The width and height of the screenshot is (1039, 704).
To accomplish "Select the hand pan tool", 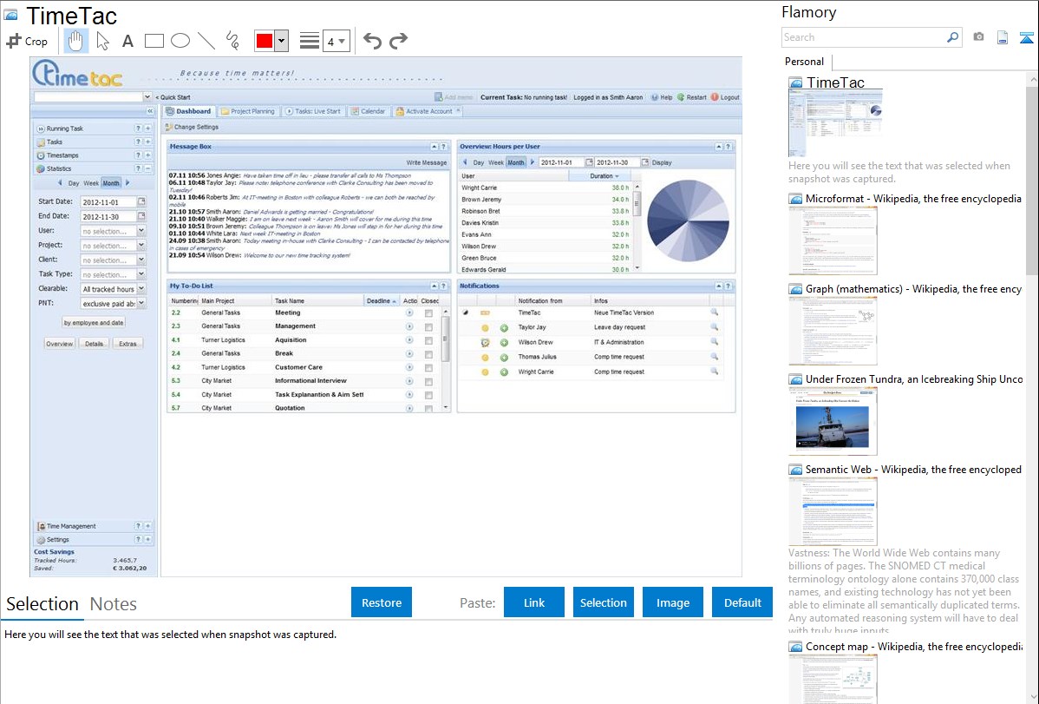I will (76, 41).
